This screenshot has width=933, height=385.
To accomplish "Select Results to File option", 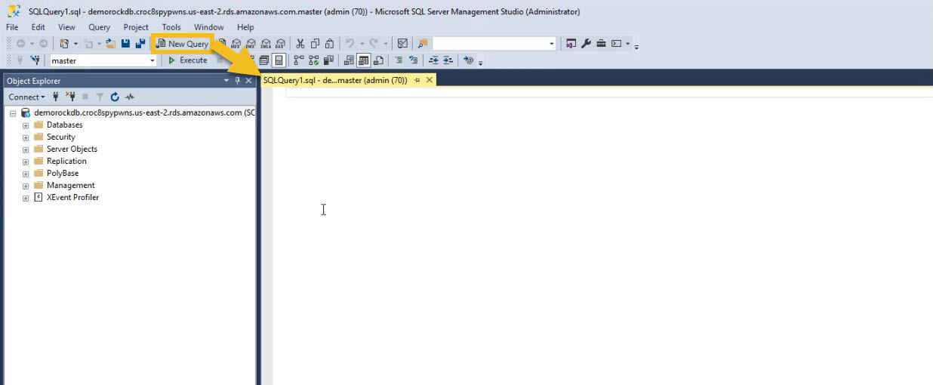I will [379, 60].
